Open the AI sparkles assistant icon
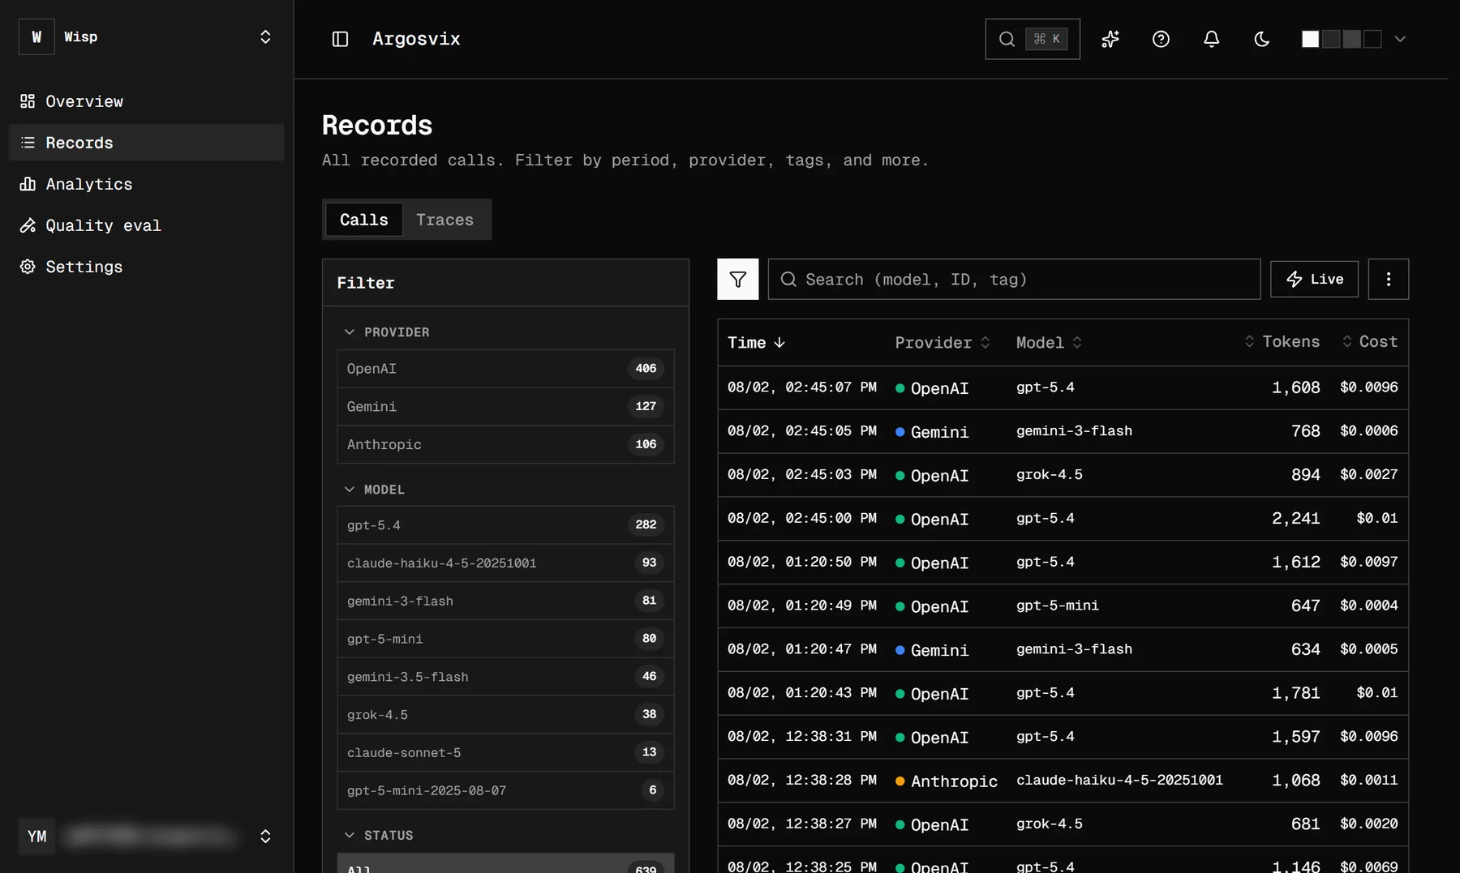Viewport: 1460px width, 873px height. (x=1110, y=39)
